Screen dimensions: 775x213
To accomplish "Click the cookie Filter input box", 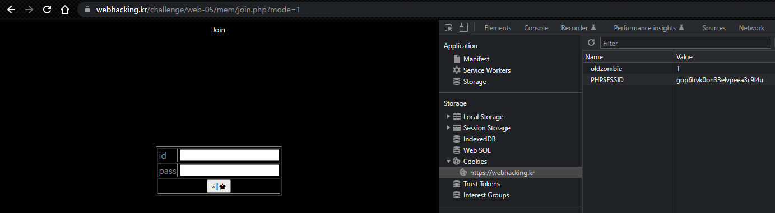I will pos(685,43).
